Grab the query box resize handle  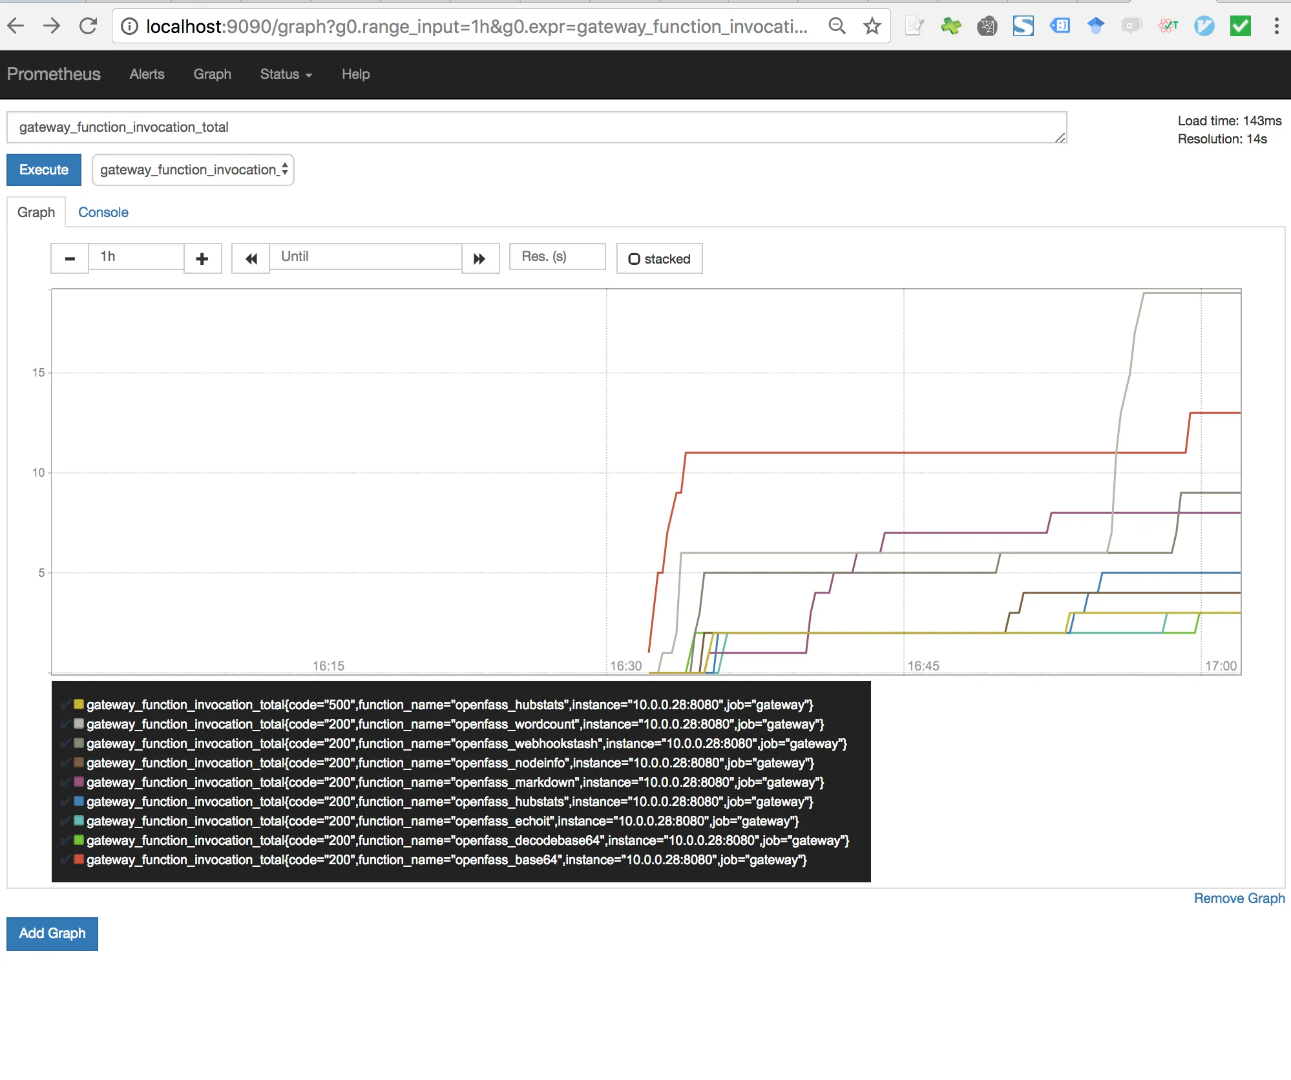tap(1060, 138)
